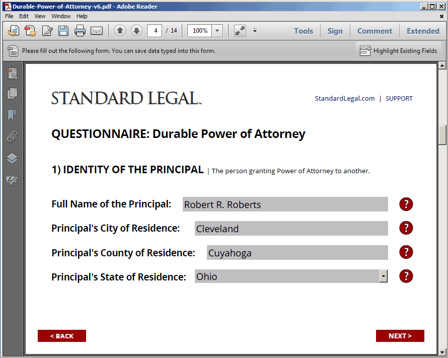Click the < BACK button
The image size is (448, 358).
[x=62, y=336]
